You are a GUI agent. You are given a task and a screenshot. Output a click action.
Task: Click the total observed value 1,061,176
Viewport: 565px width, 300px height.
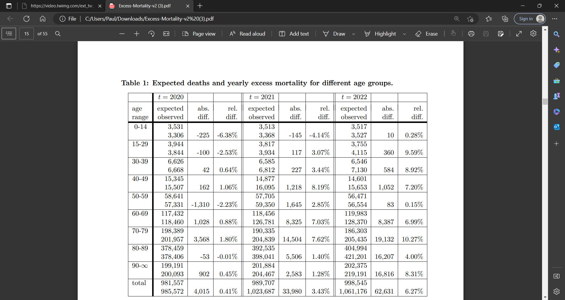click(x=353, y=291)
